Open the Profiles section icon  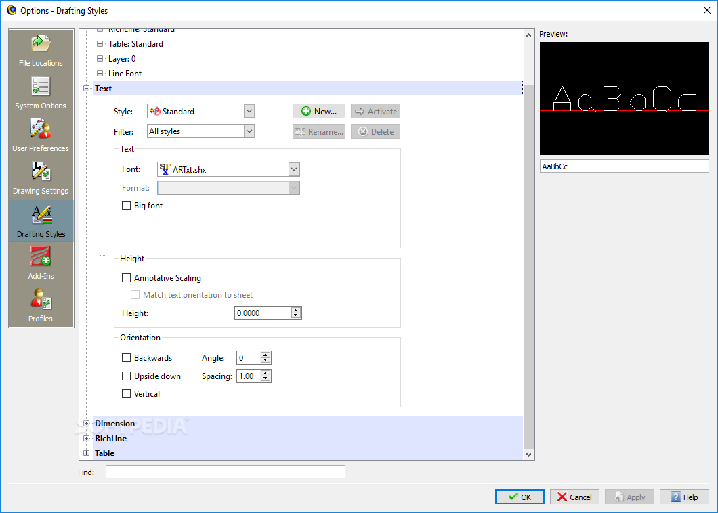(x=41, y=299)
